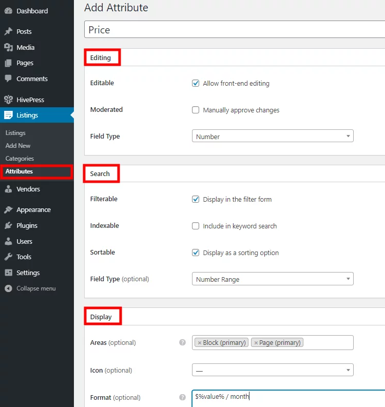Click the Vendors person icon
This screenshot has width=385, height=407.
tap(8, 189)
